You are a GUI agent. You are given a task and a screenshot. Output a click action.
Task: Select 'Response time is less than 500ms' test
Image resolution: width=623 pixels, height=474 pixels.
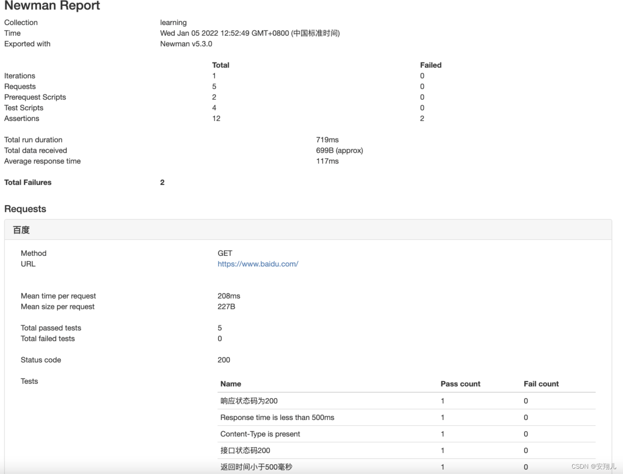407,417
